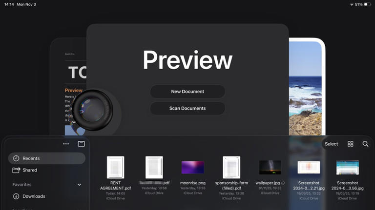This screenshot has width=375, height=210.
Task: Select Recents in sidebar
Action: [x=47, y=158]
